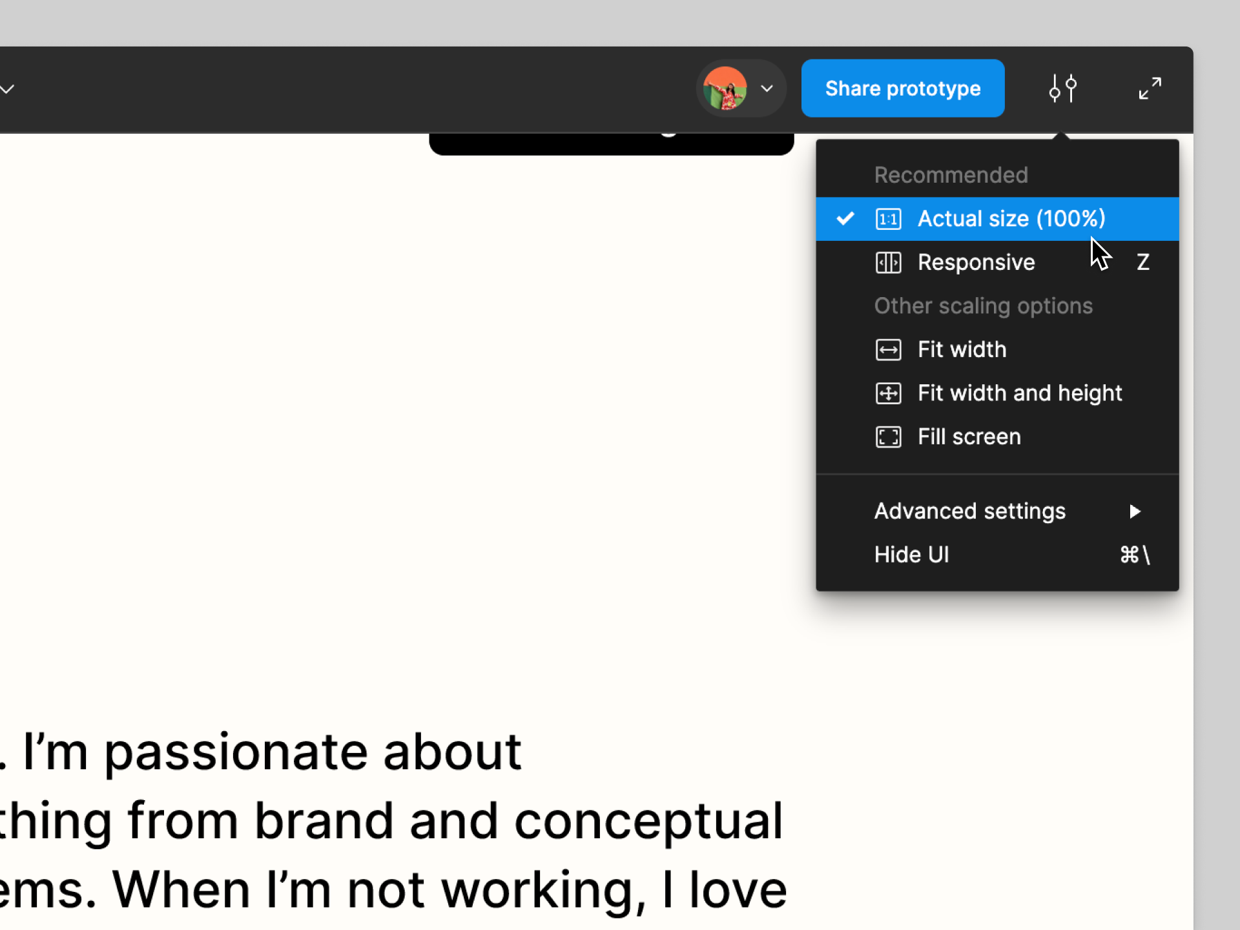Click the Fill screen corners icon

coord(888,437)
